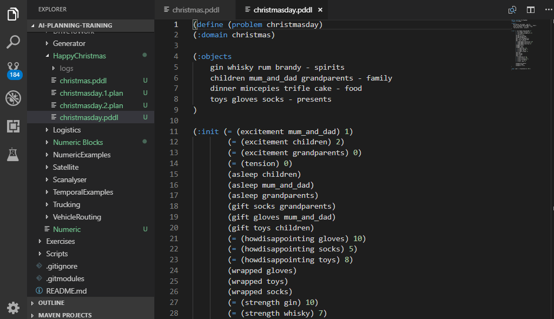554x319 pixels.
Task: Click line number 11 in the gutter
Action: click(x=174, y=131)
